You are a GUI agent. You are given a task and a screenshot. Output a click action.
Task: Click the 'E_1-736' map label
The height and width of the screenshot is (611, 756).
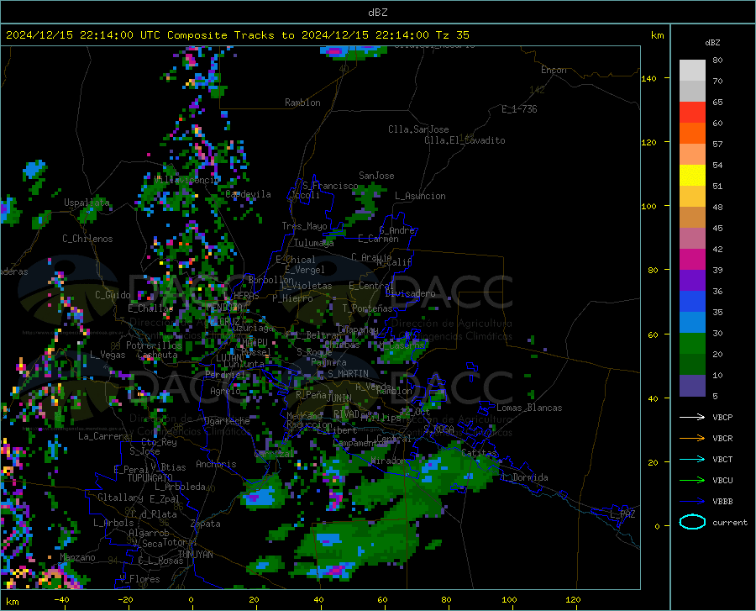[519, 109]
